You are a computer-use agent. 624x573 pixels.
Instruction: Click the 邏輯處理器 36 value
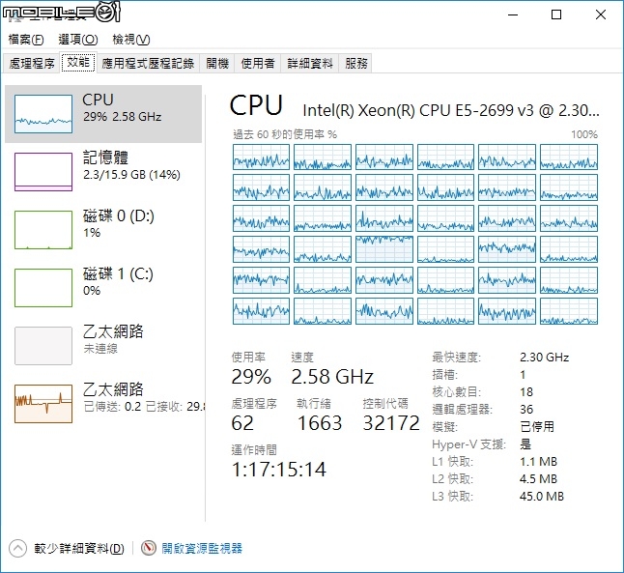click(526, 410)
